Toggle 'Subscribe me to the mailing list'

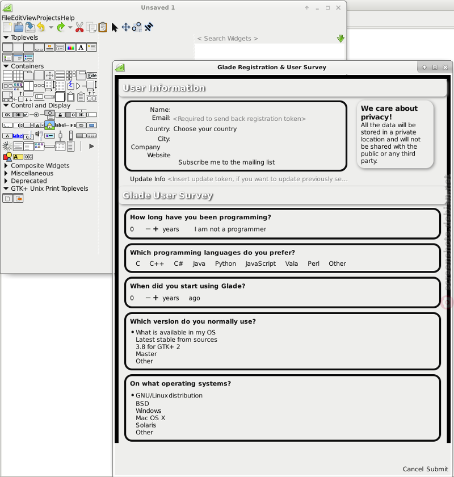[x=226, y=162]
